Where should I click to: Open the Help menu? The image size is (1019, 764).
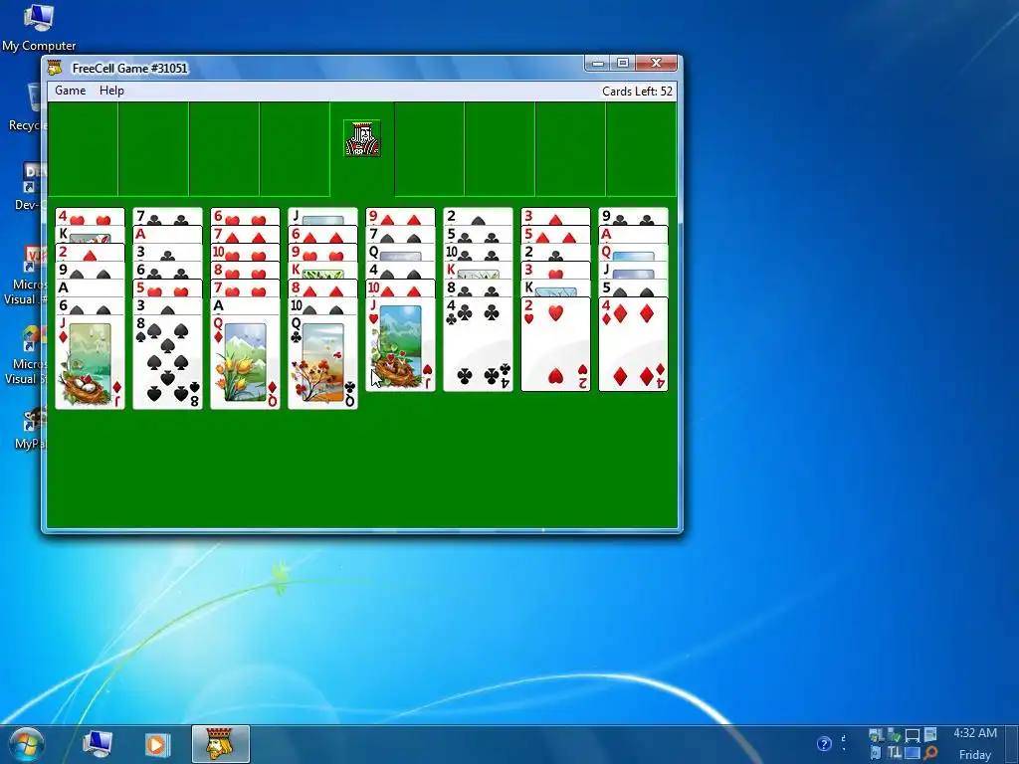tap(111, 91)
